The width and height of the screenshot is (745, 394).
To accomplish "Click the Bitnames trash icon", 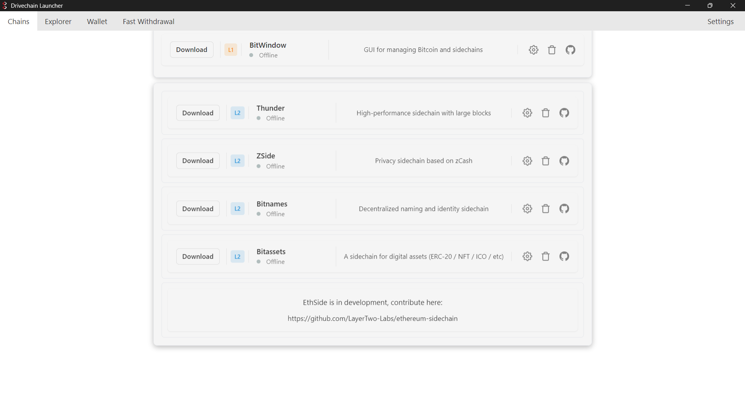I will point(545,209).
